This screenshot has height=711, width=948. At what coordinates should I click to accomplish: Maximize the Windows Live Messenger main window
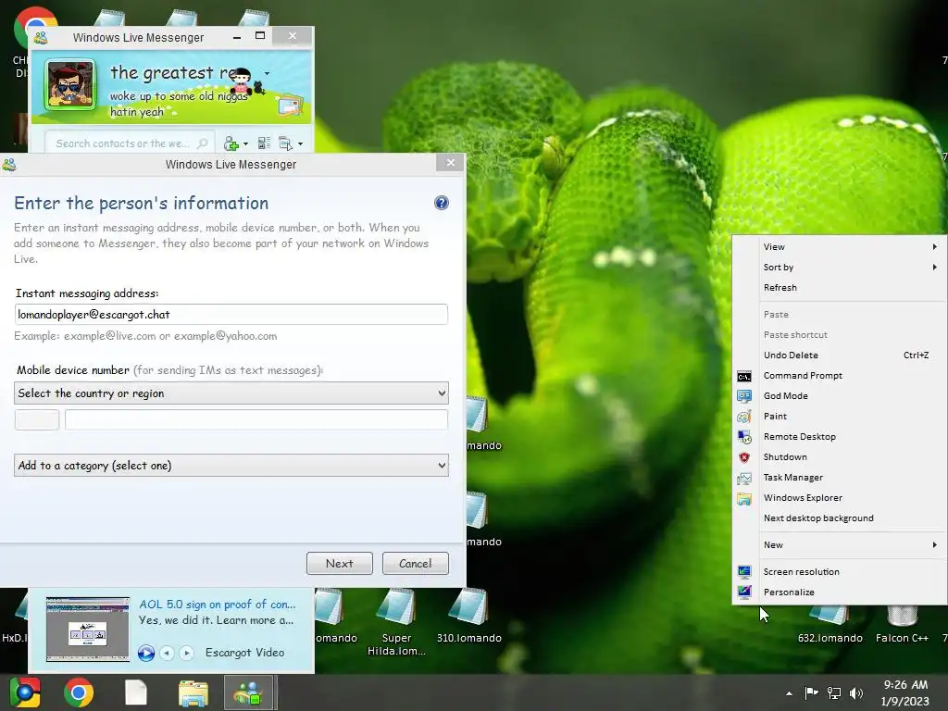tap(260, 36)
